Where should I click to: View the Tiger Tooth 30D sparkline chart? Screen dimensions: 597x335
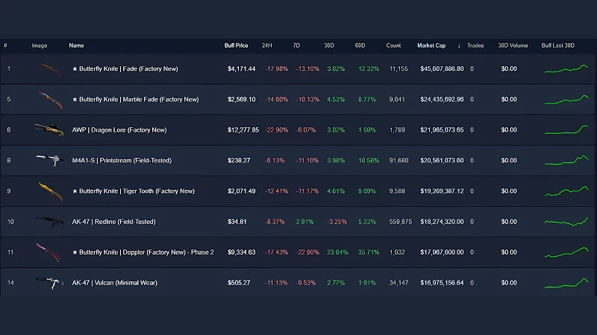[x=566, y=191]
